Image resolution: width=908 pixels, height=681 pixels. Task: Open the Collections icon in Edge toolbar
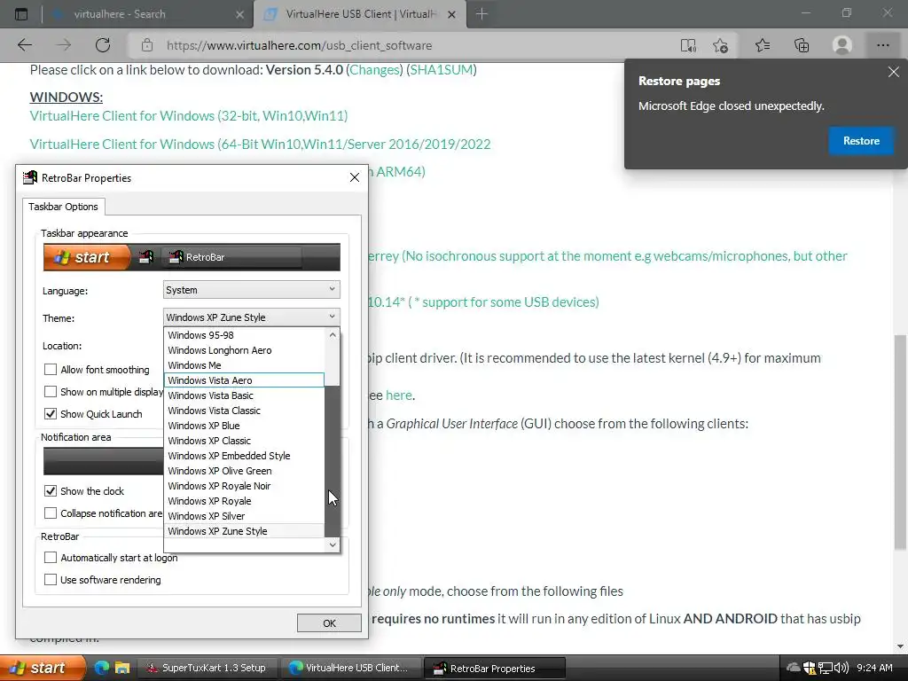pyautogui.click(x=802, y=45)
